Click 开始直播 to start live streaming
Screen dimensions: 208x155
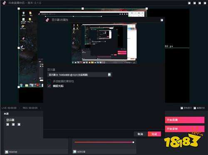click(185, 120)
